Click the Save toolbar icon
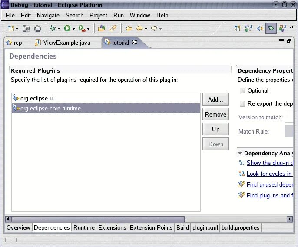The width and height of the screenshot is (298, 247). tap(26, 29)
